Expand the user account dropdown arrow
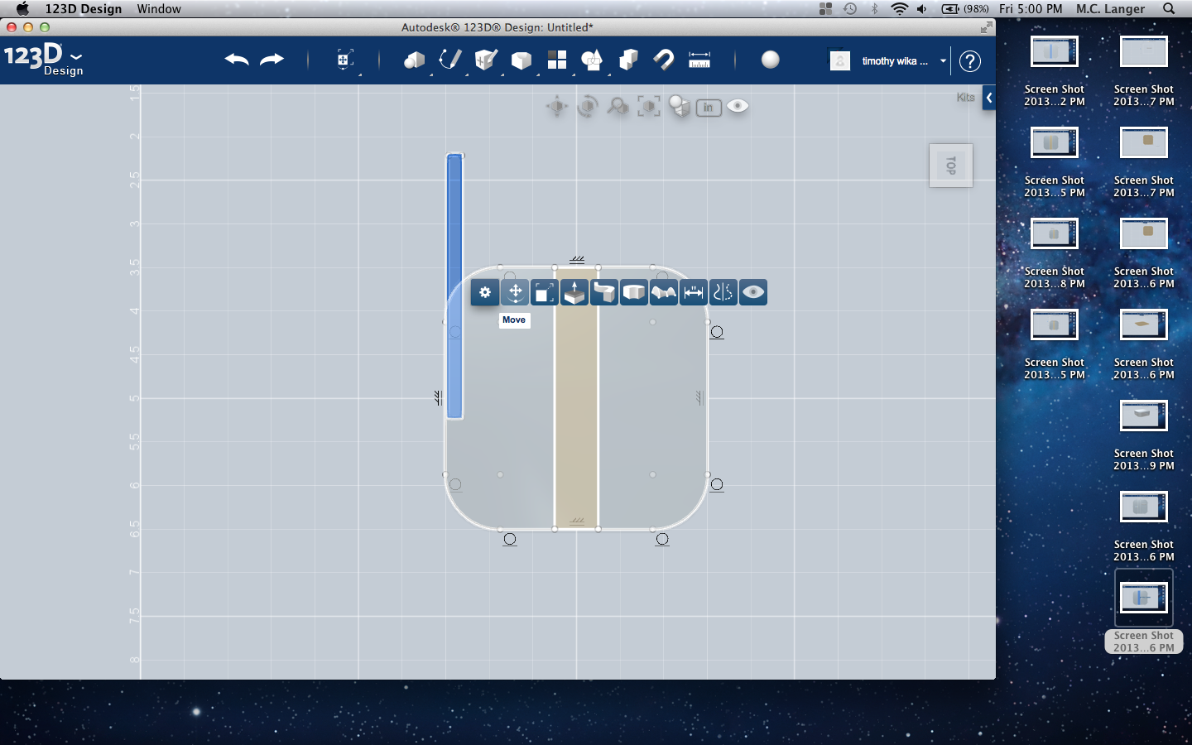The width and height of the screenshot is (1192, 745). [943, 61]
